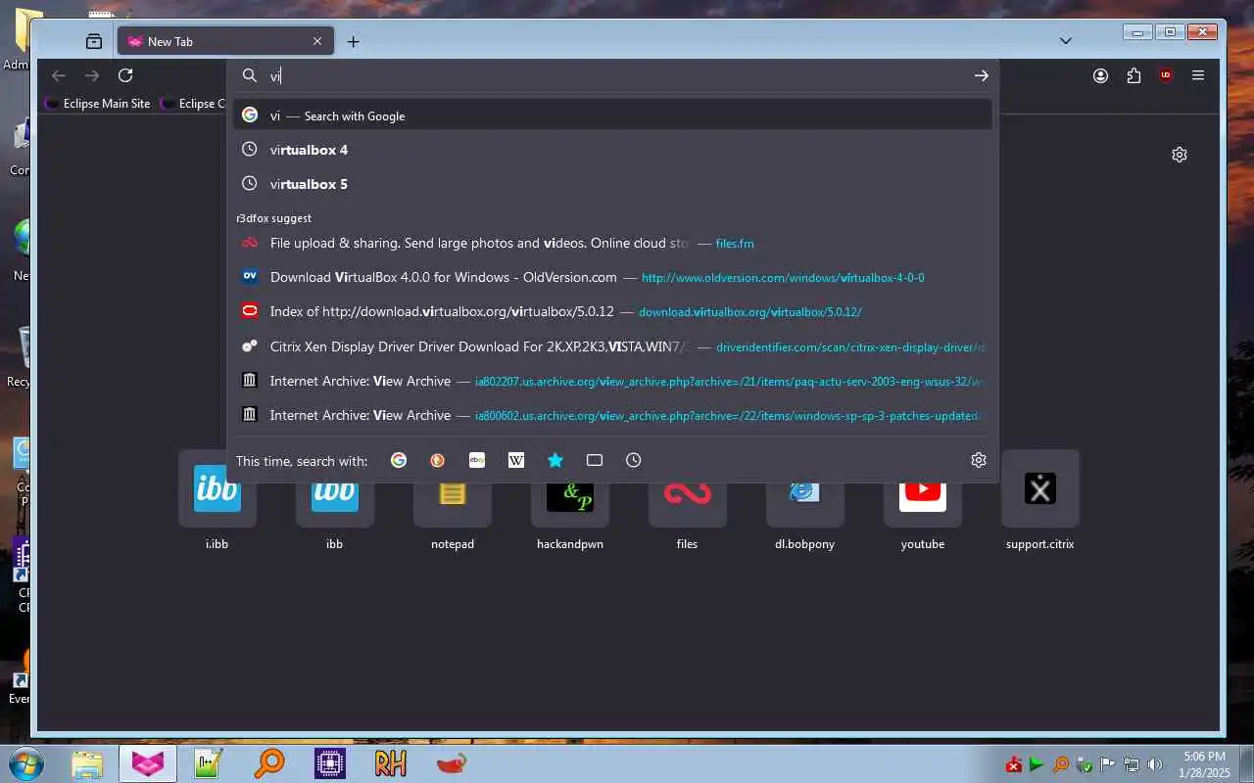Go back to the previous page
The image size is (1254, 783).
tap(59, 75)
